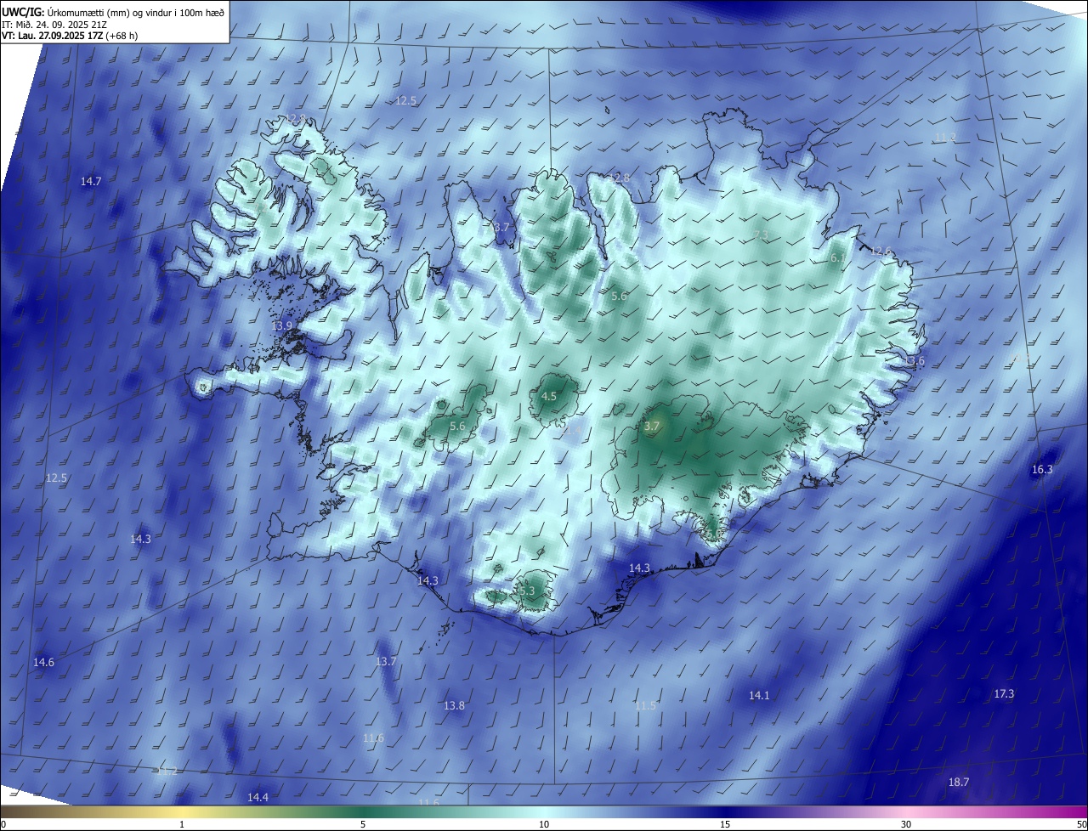Screen dimensions: 1088x831
Task: Click the 14.7 value label on the map
Action: coord(91,182)
